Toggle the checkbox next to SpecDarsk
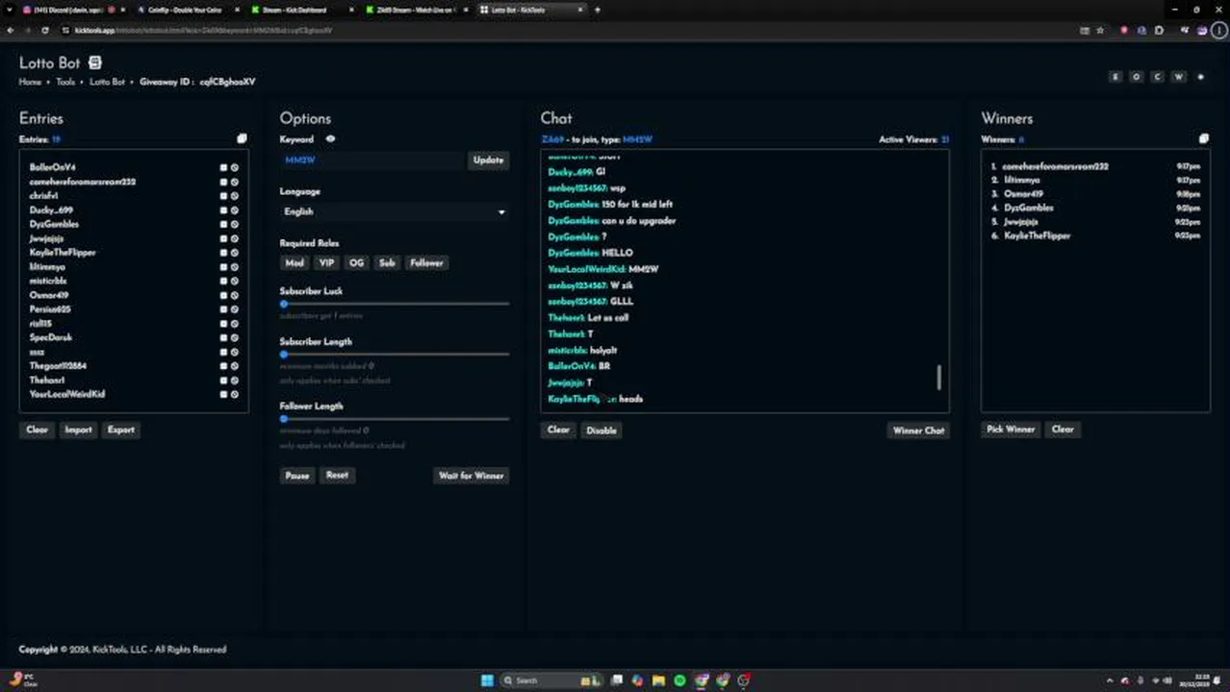The width and height of the screenshot is (1230, 692). pyautogui.click(x=223, y=337)
